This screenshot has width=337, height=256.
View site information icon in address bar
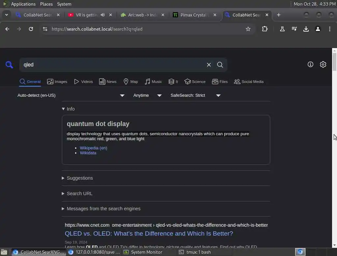[x=45, y=29]
